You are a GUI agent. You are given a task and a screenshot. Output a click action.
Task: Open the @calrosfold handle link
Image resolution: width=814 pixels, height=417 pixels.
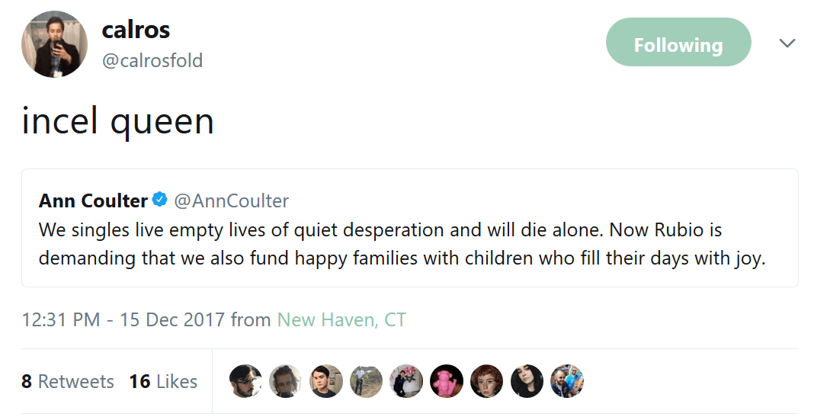pos(152,60)
